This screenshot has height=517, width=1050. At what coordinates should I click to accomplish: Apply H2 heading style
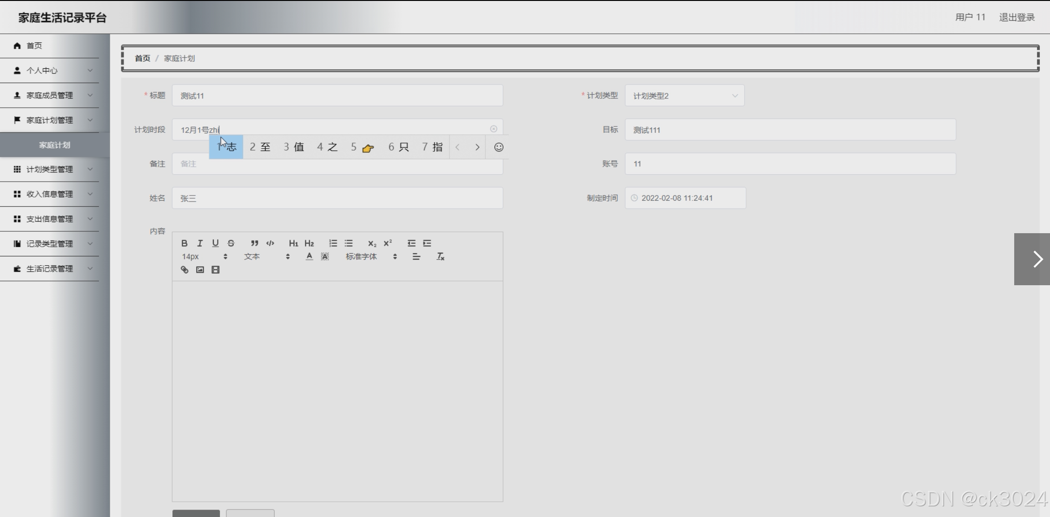pyautogui.click(x=309, y=243)
